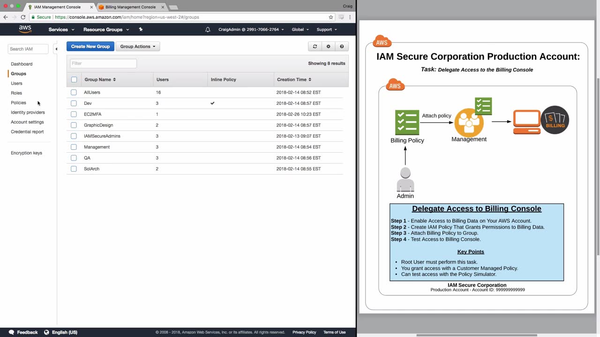Open the EC2MFA group link

click(92, 114)
